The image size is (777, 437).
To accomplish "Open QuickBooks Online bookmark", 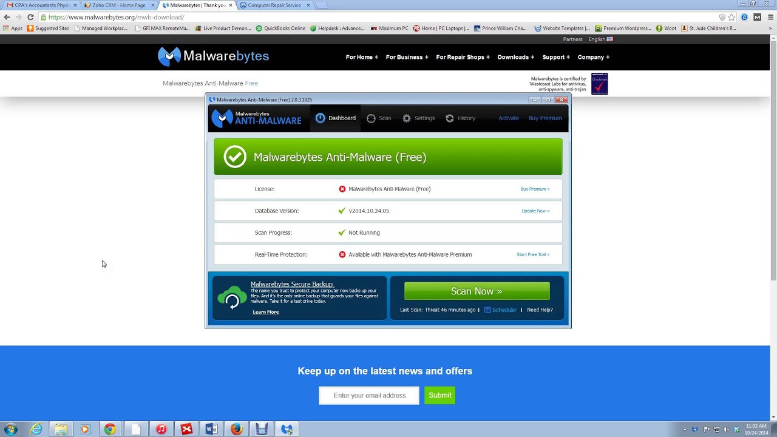I will (280, 28).
